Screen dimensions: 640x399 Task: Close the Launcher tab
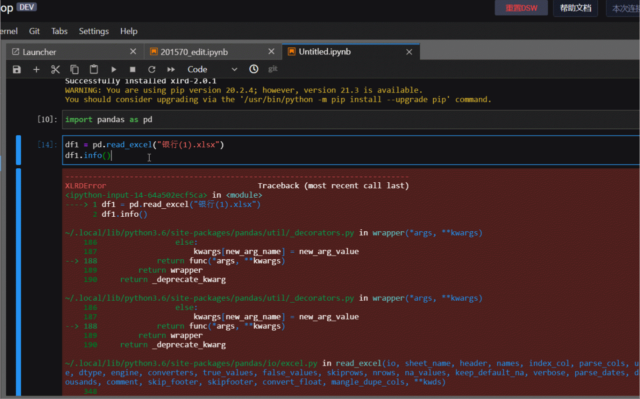(133, 51)
